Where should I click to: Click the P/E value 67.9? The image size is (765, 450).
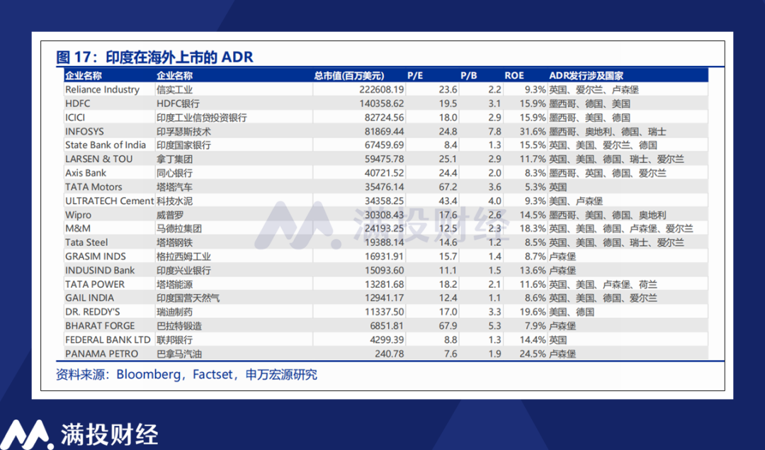pos(448,325)
